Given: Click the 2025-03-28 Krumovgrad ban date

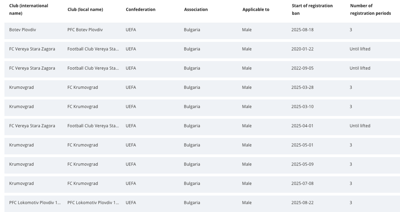Looking at the screenshot, I should pyautogui.click(x=302, y=88).
